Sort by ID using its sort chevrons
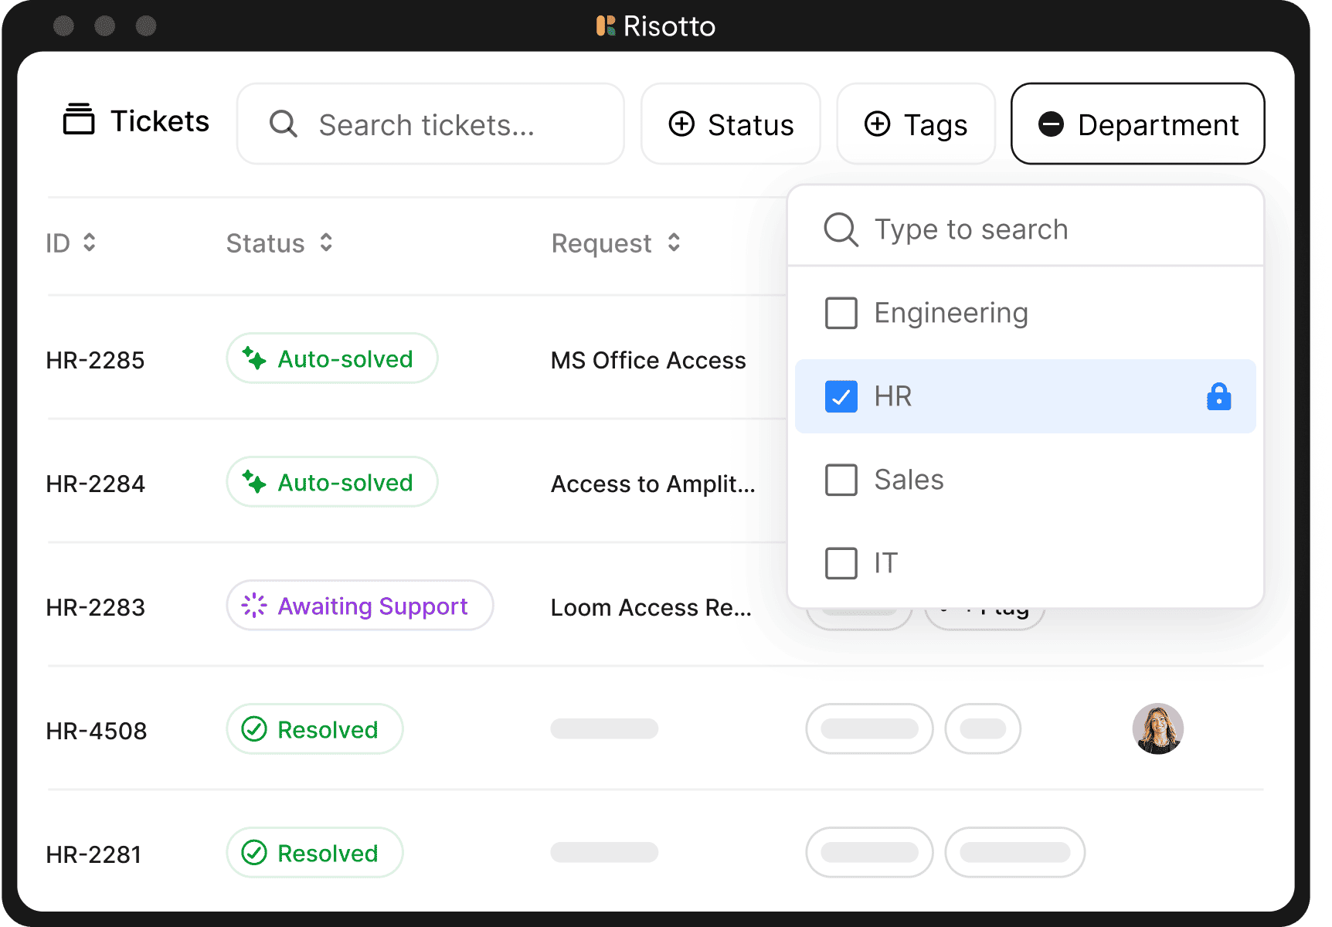 point(89,243)
